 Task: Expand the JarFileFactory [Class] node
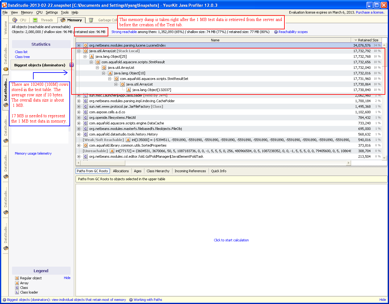[79, 106]
